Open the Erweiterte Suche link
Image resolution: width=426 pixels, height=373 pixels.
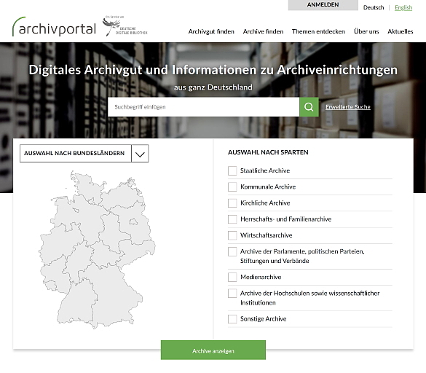[x=348, y=107]
